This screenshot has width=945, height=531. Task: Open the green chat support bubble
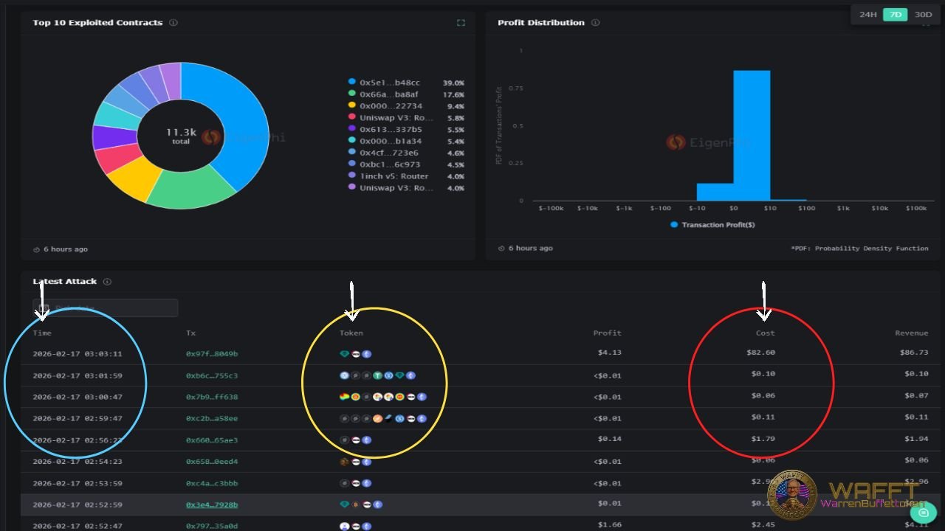point(924,512)
